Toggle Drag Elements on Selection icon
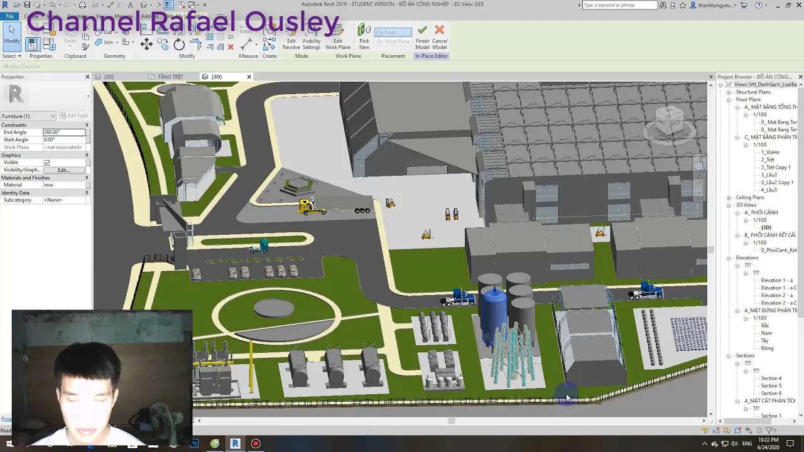This screenshot has height=452, width=804. pos(749,431)
